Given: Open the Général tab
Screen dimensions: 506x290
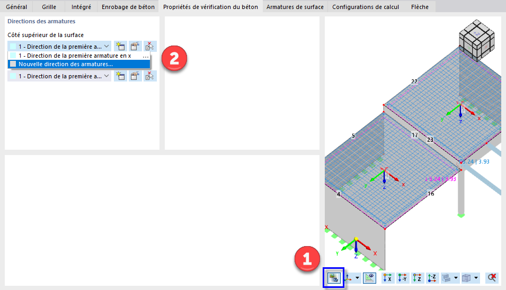Looking at the screenshot, I should coord(16,7).
